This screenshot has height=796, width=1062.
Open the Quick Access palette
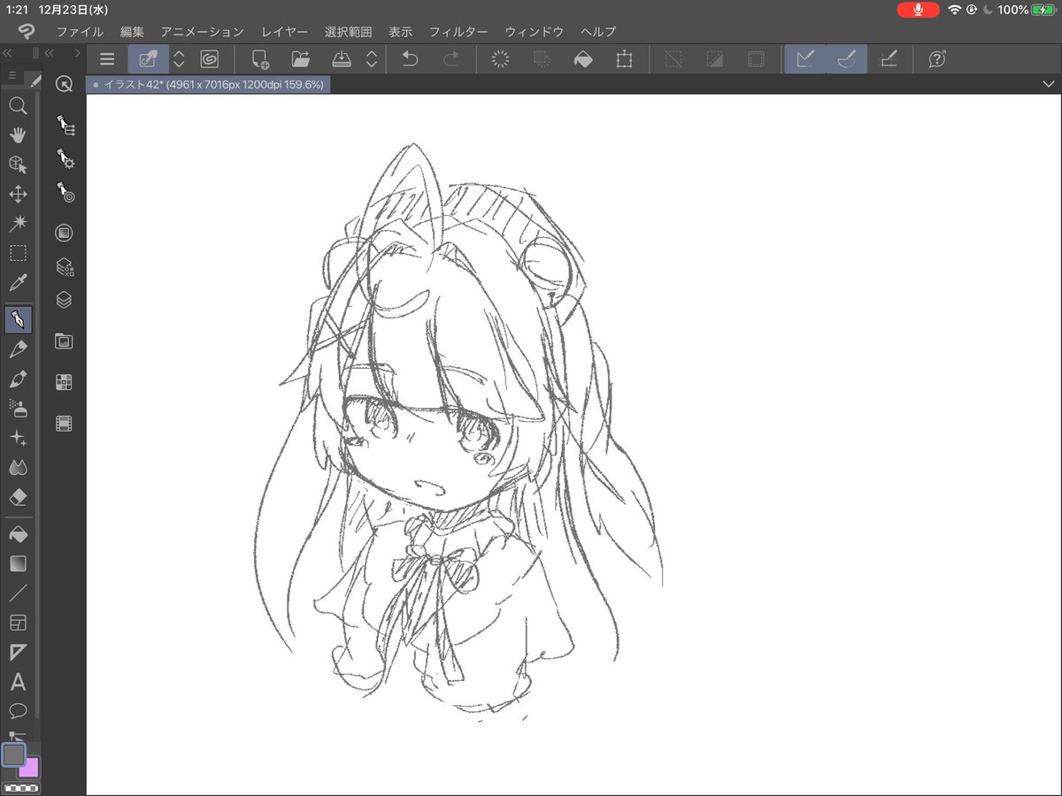tap(64, 84)
